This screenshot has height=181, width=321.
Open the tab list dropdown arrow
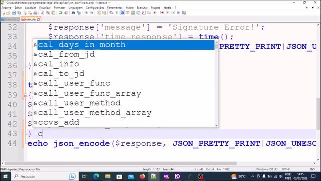[x=313, y=8]
